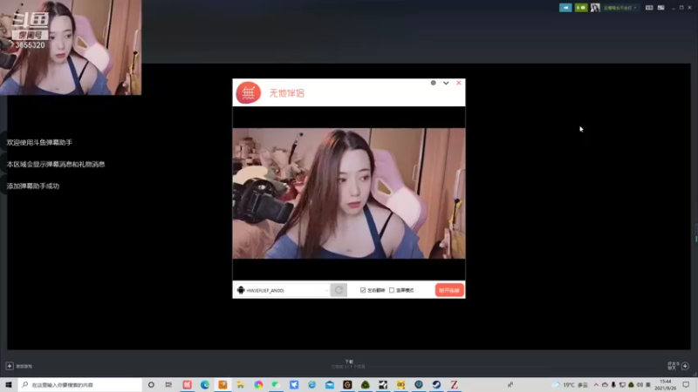Toggle the VR mode icon
698x392 pixels.
pos(649,8)
